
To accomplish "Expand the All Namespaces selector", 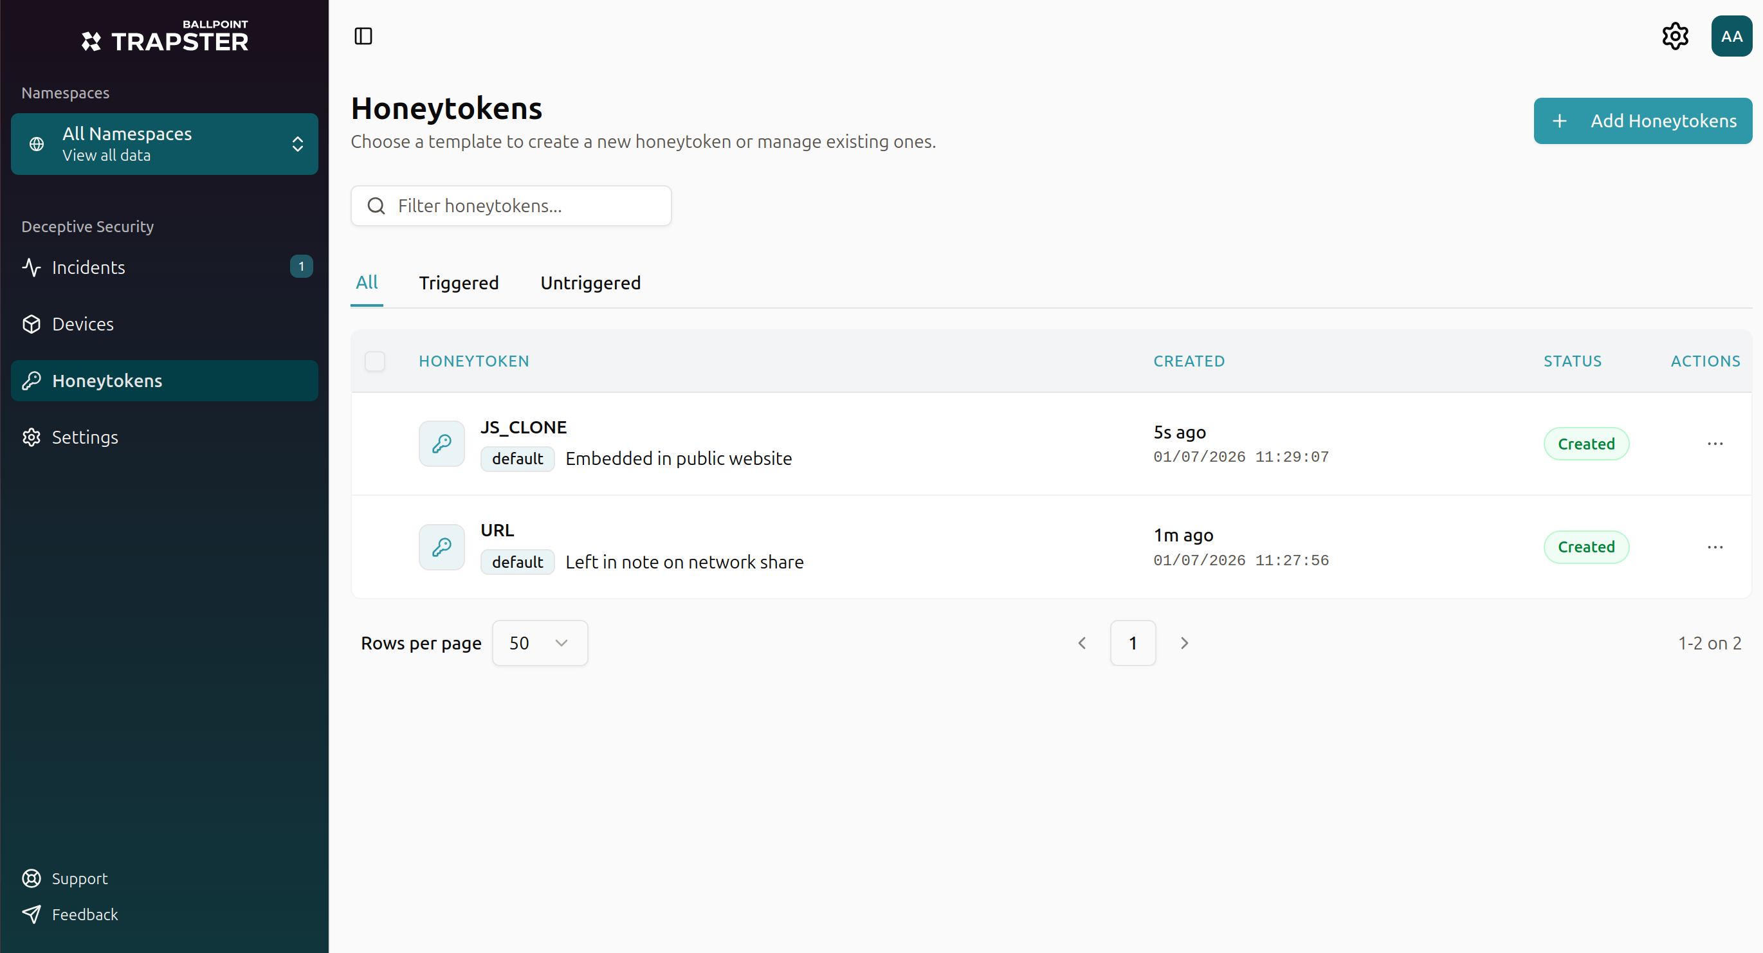I will (165, 144).
